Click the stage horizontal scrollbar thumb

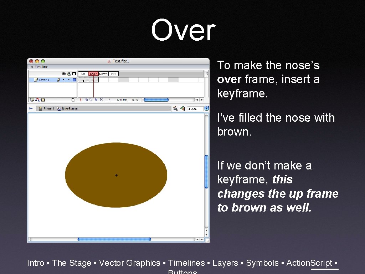point(114,239)
